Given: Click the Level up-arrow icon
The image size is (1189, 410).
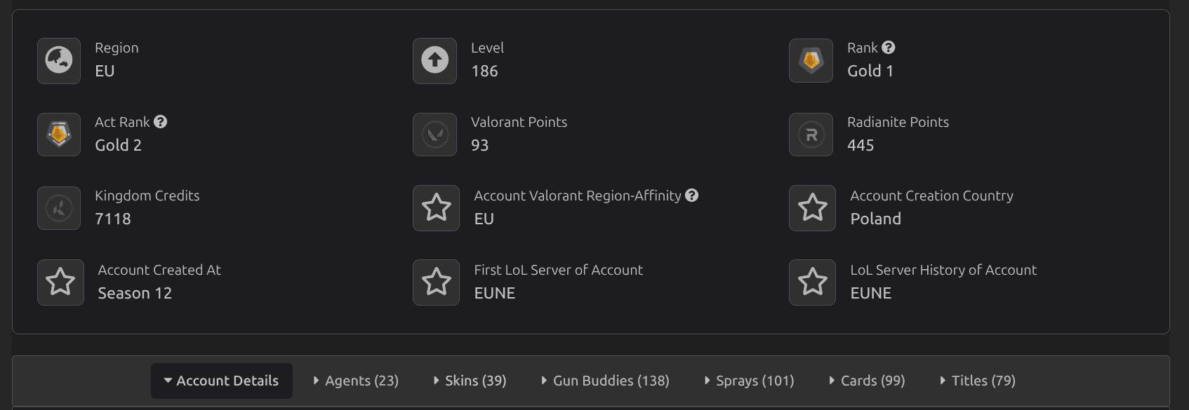Looking at the screenshot, I should tap(435, 61).
